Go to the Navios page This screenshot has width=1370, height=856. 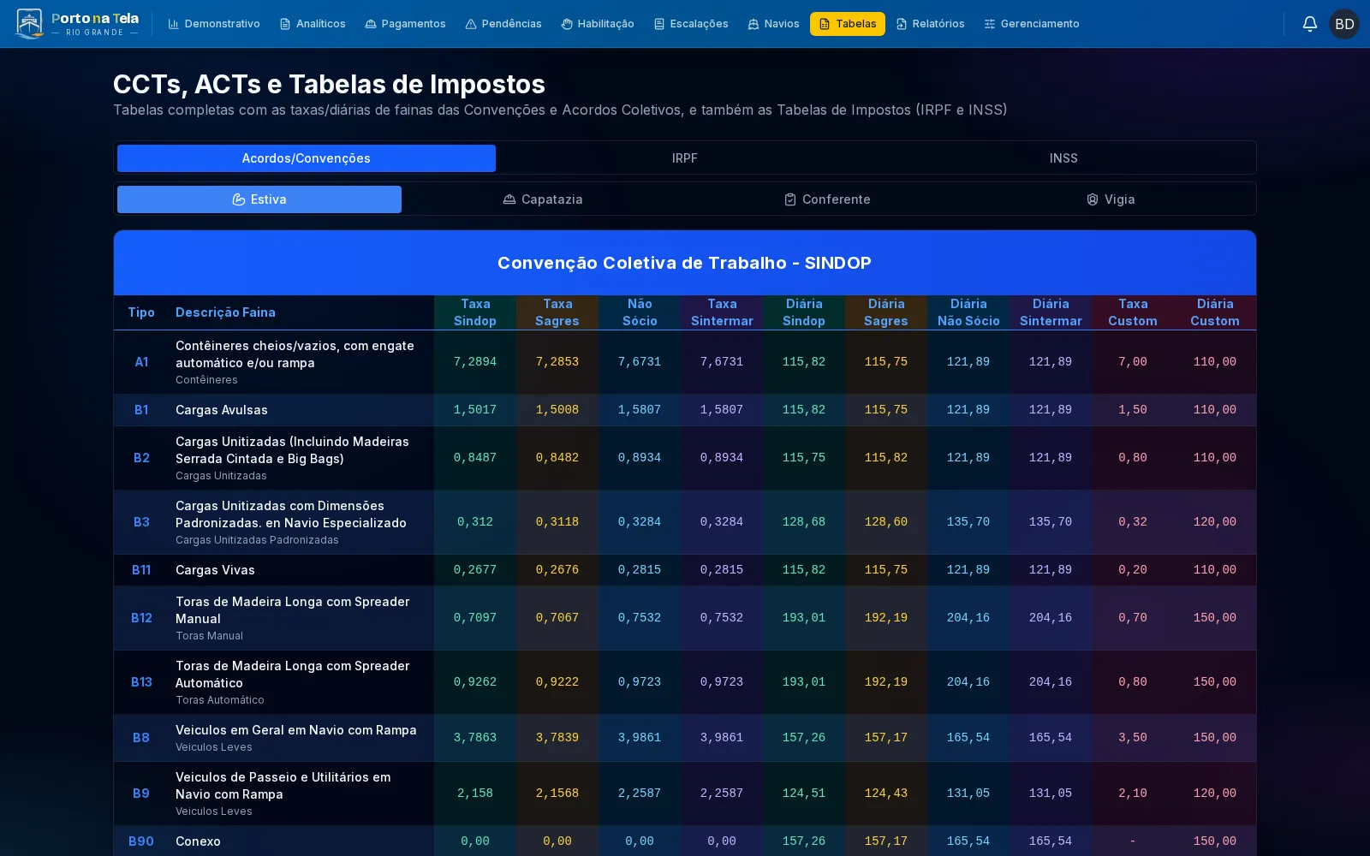tap(773, 24)
